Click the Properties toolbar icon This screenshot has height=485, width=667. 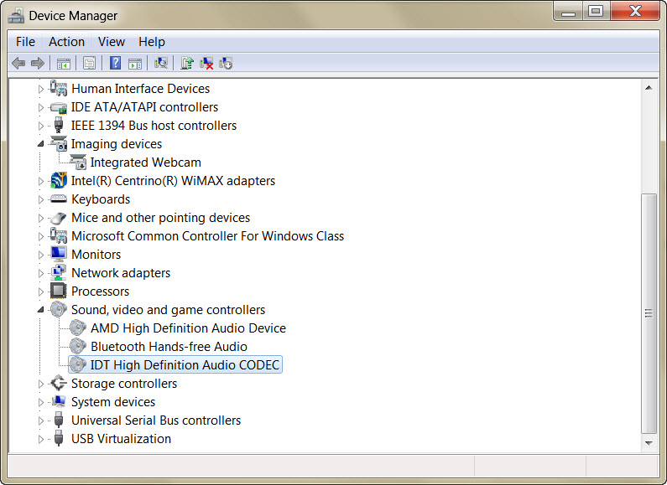point(89,63)
